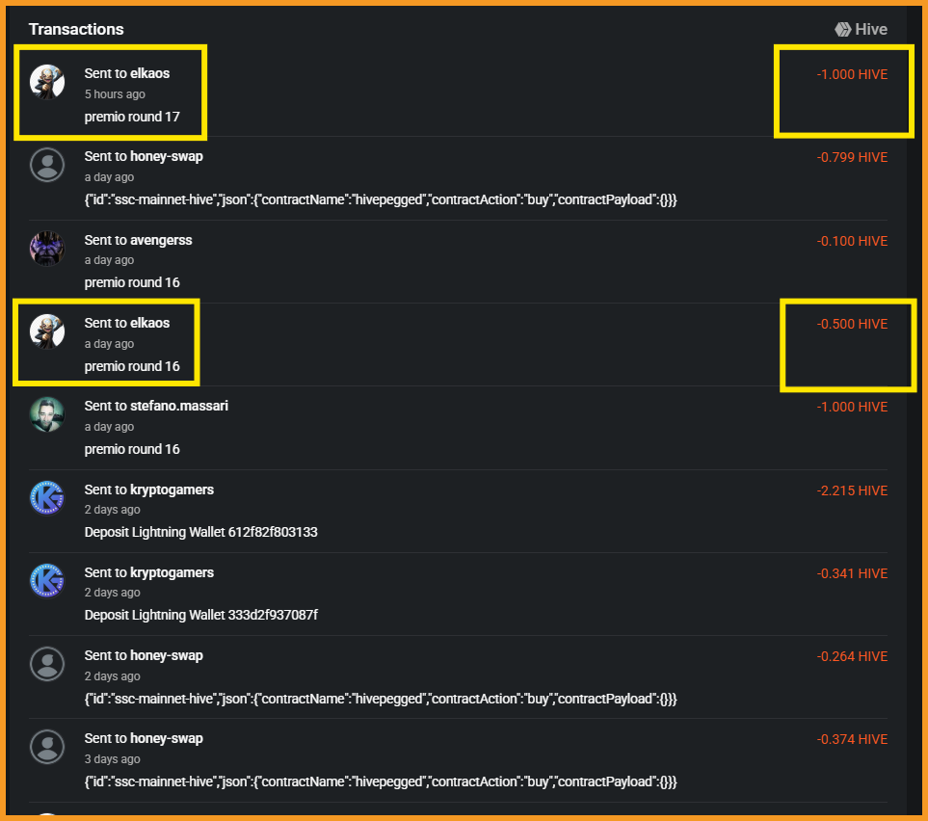Click elkaos avatar in the -0.500 HIVE row
Image resolution: width=928 pixels, height=821 pixels.
tap(47, 331)
